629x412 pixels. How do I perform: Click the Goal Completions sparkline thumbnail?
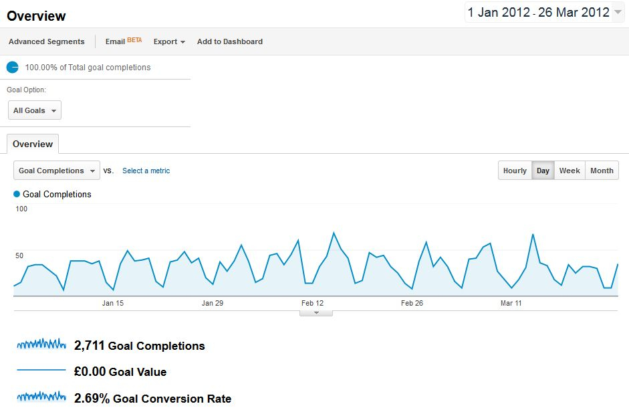[x=41, y=344]
